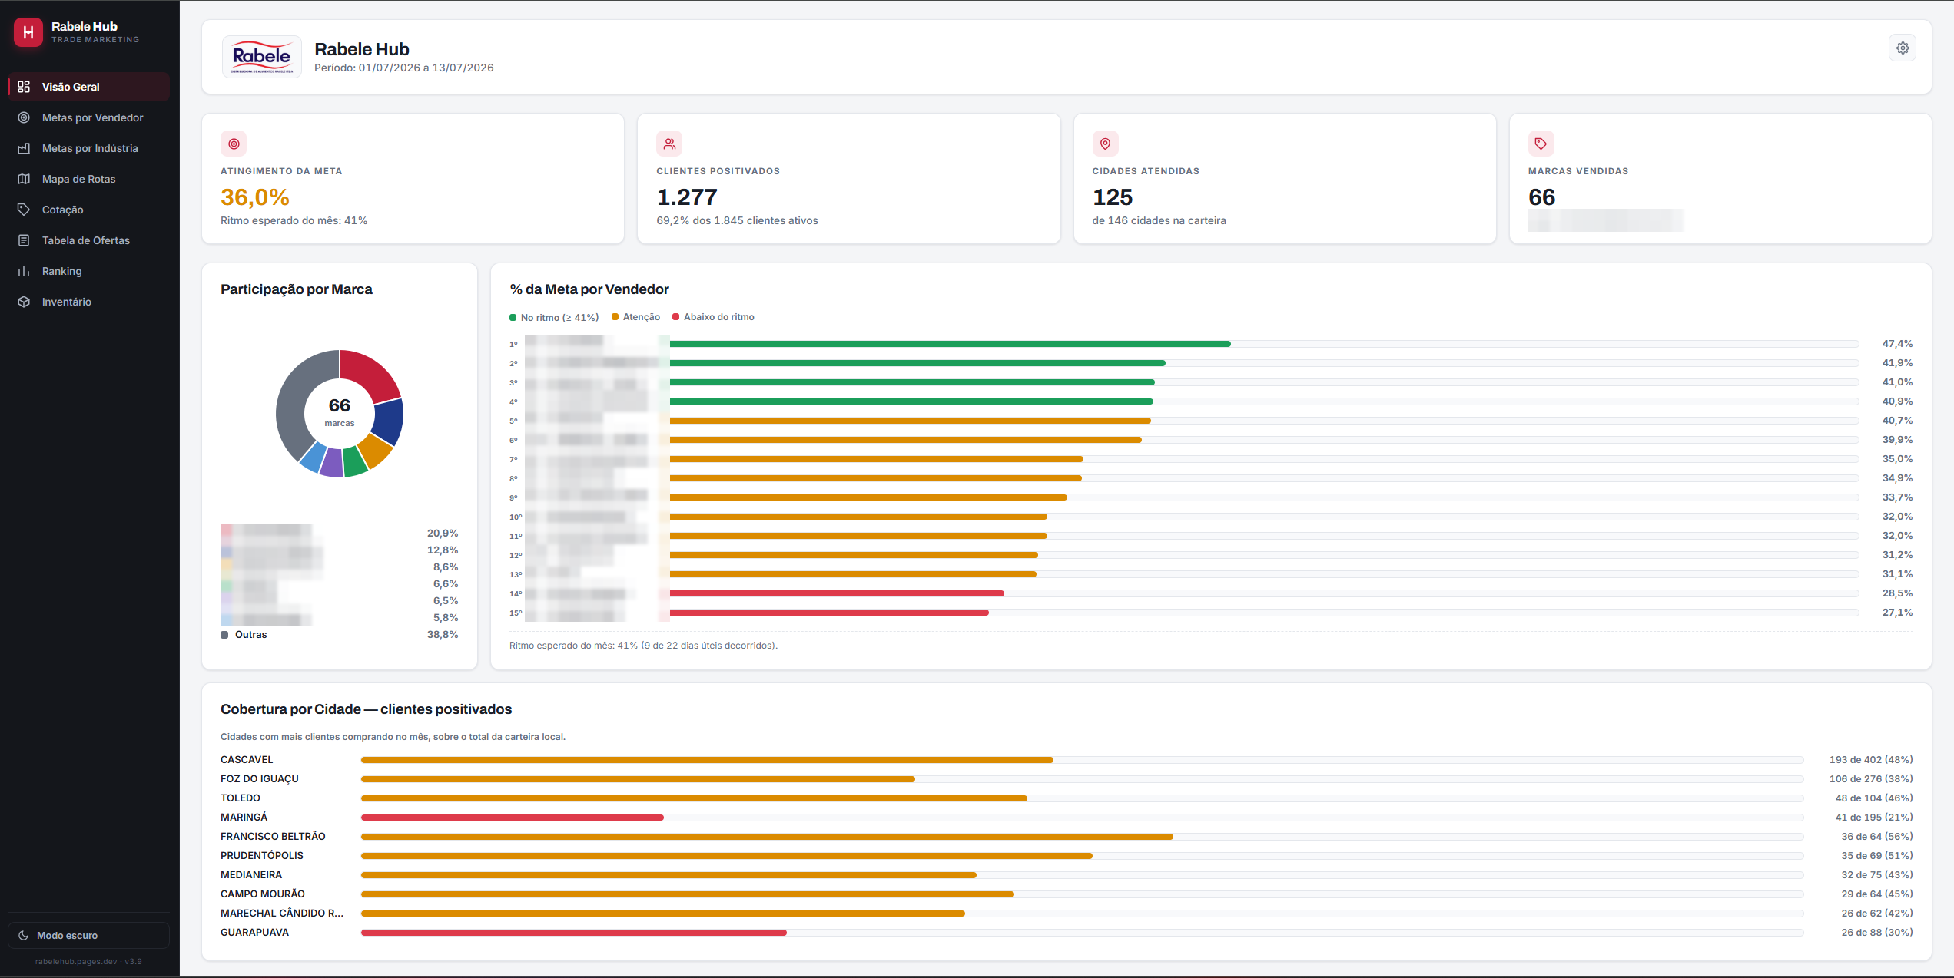Click the Rabele company logo image
Screen dimensions: 1954x978
point(262,57)
